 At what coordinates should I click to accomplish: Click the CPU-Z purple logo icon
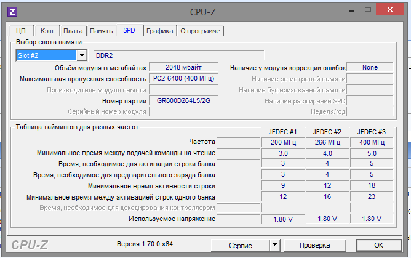click(x=13, y=10)
